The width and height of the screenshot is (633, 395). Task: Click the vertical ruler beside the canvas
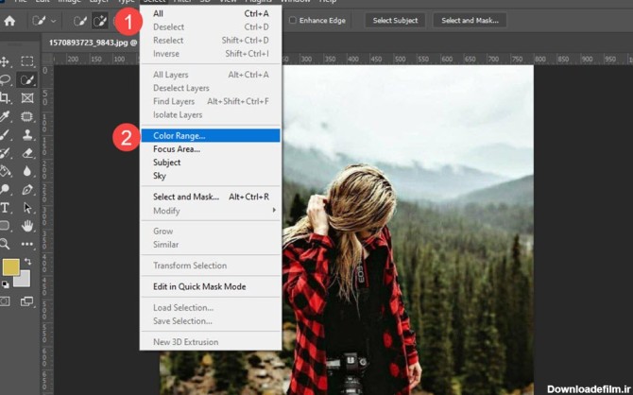coord(47,231)
